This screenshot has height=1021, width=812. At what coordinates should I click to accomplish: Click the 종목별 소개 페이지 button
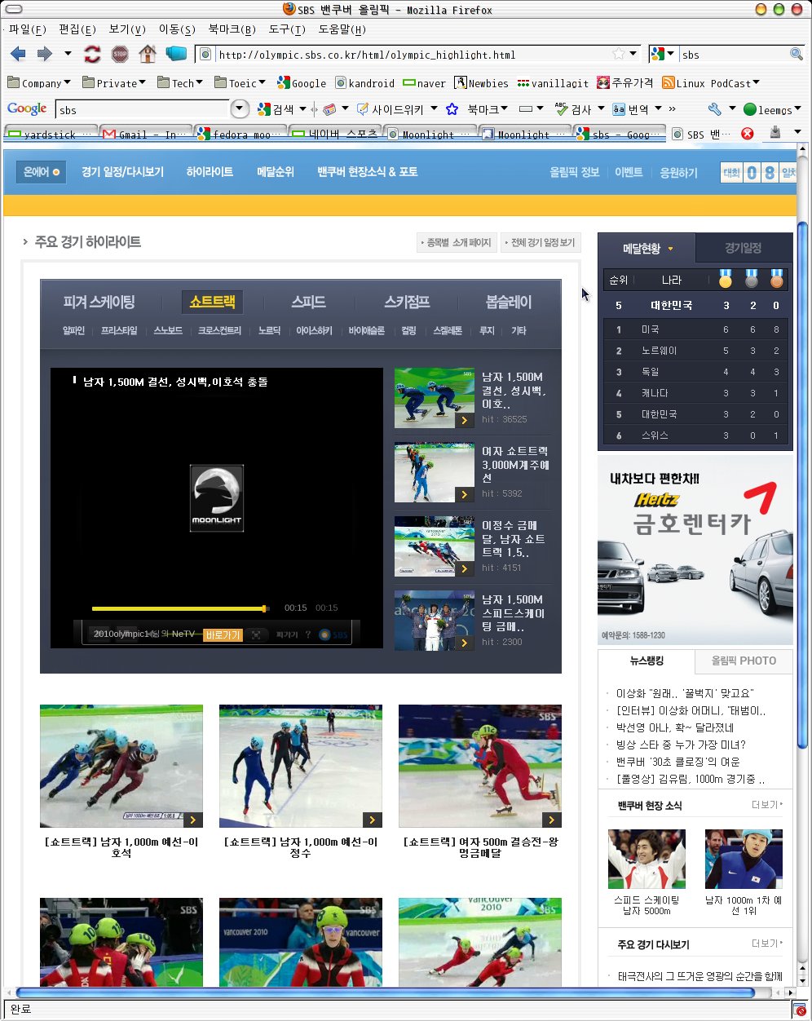click(x=457, y=242)
